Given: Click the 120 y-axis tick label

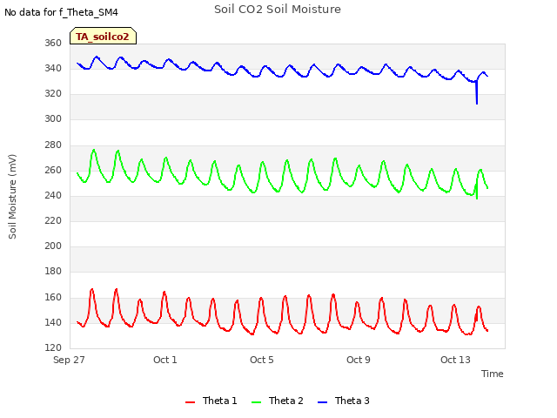Looking at the screenshot, I should (53, 347).
